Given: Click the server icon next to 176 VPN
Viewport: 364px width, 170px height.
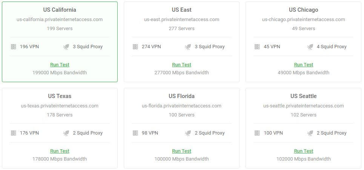Looking at the screenshot, I should click(14, 133).
